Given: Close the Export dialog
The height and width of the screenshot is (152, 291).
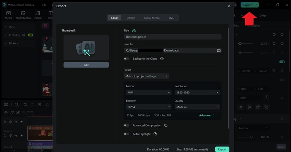Looking at the screenshot, I should point(229,6).
